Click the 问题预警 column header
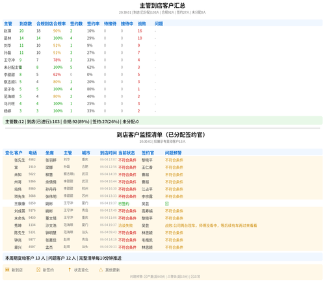Screen dimensions: 325x291 click(x=174, y=153)
